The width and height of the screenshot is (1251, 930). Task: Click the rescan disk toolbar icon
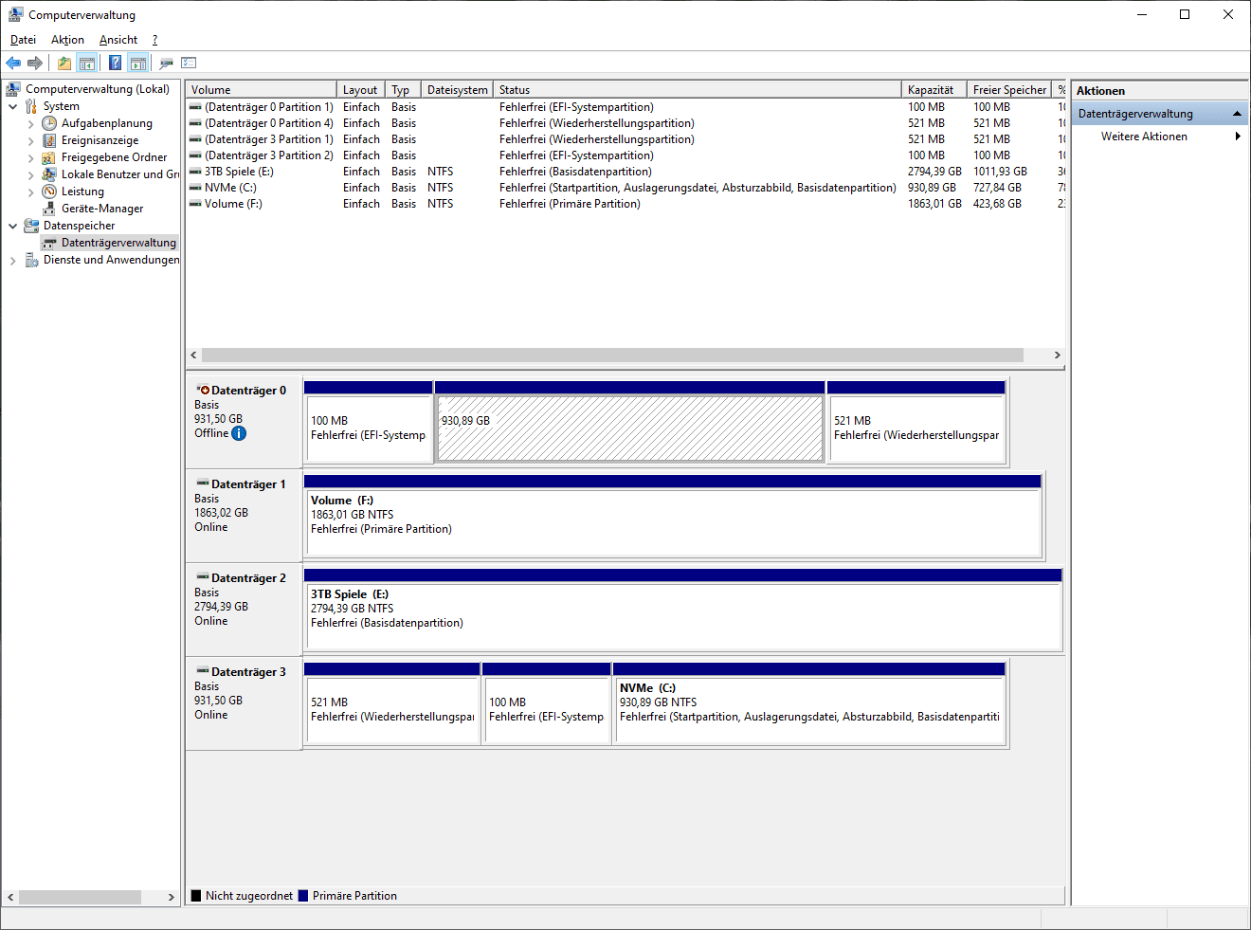pyautogui.click(x=166, y=64)
